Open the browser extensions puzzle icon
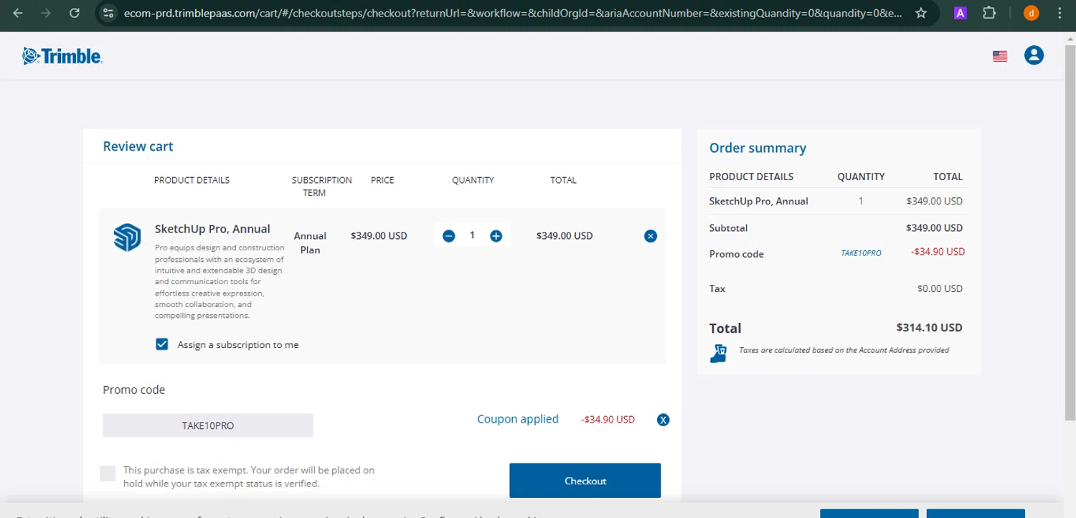The height and width of the screenshot is (518, 1076). tap(989, 13)
